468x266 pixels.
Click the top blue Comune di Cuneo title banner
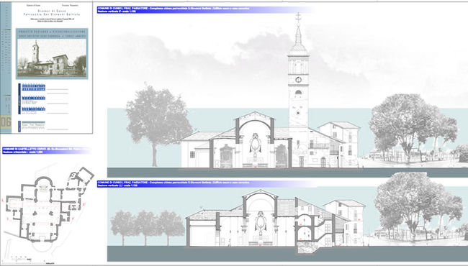pyautogui.click(x=206, y=10)
